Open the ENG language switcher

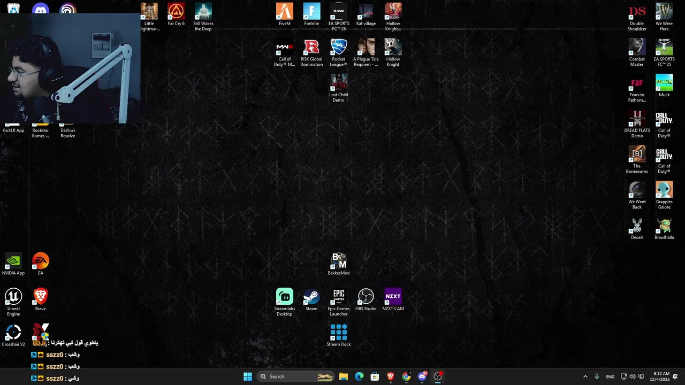pyautogui.click(x=610, y=377)
